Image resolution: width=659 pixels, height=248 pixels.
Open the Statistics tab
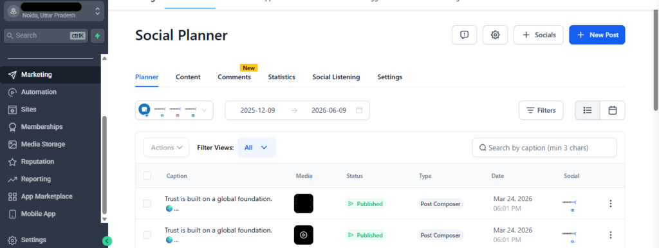tap(282, 77)
